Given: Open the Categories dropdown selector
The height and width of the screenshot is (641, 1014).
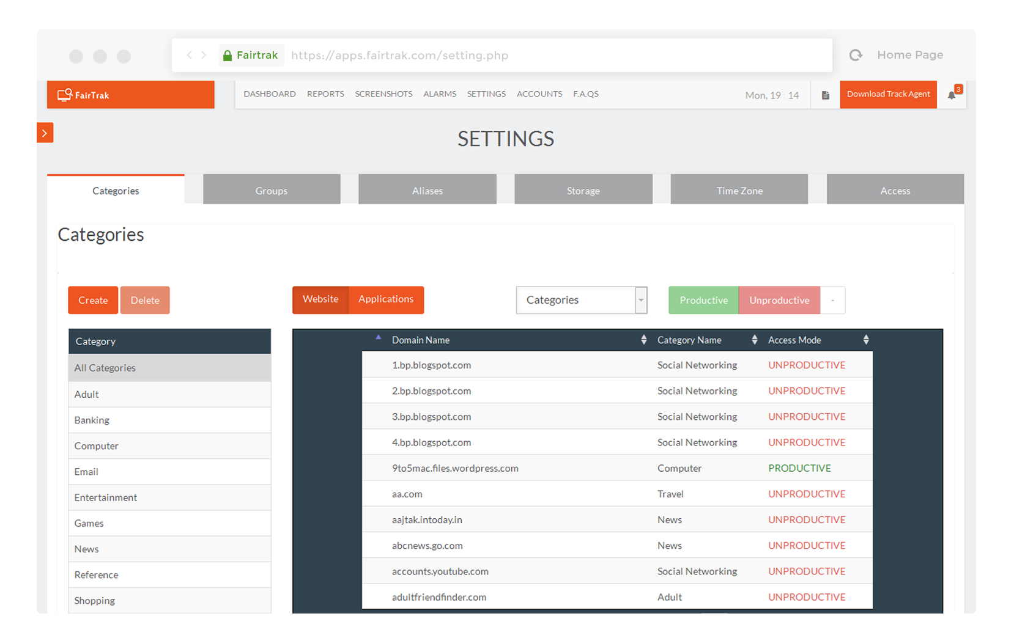Looking at the screenshot, I should (581, 300).
